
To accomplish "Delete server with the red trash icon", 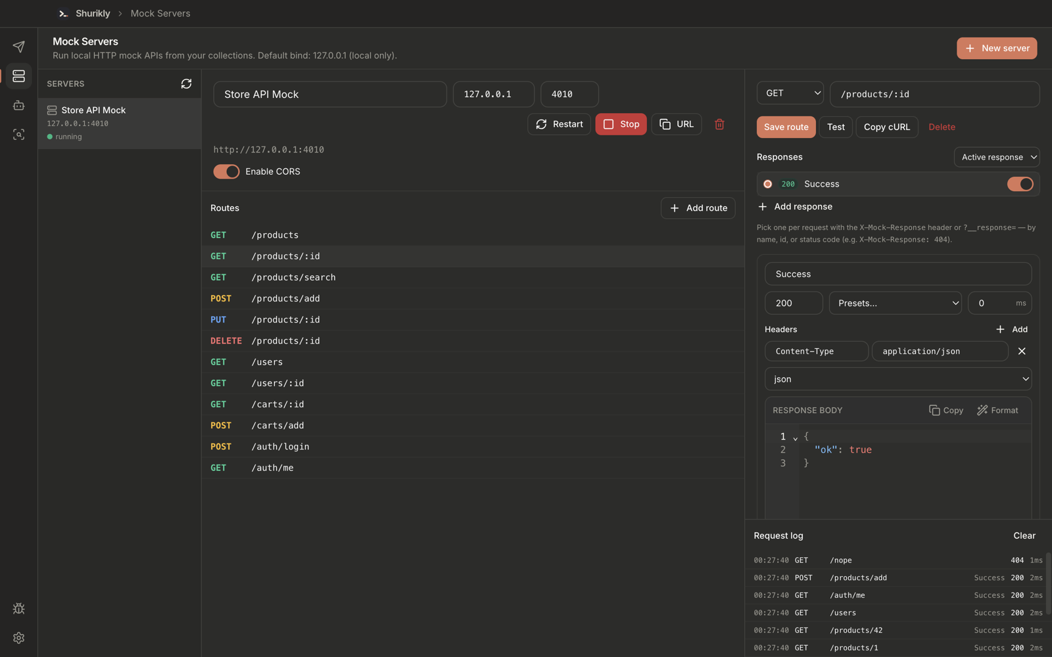I will coord(719,124).
